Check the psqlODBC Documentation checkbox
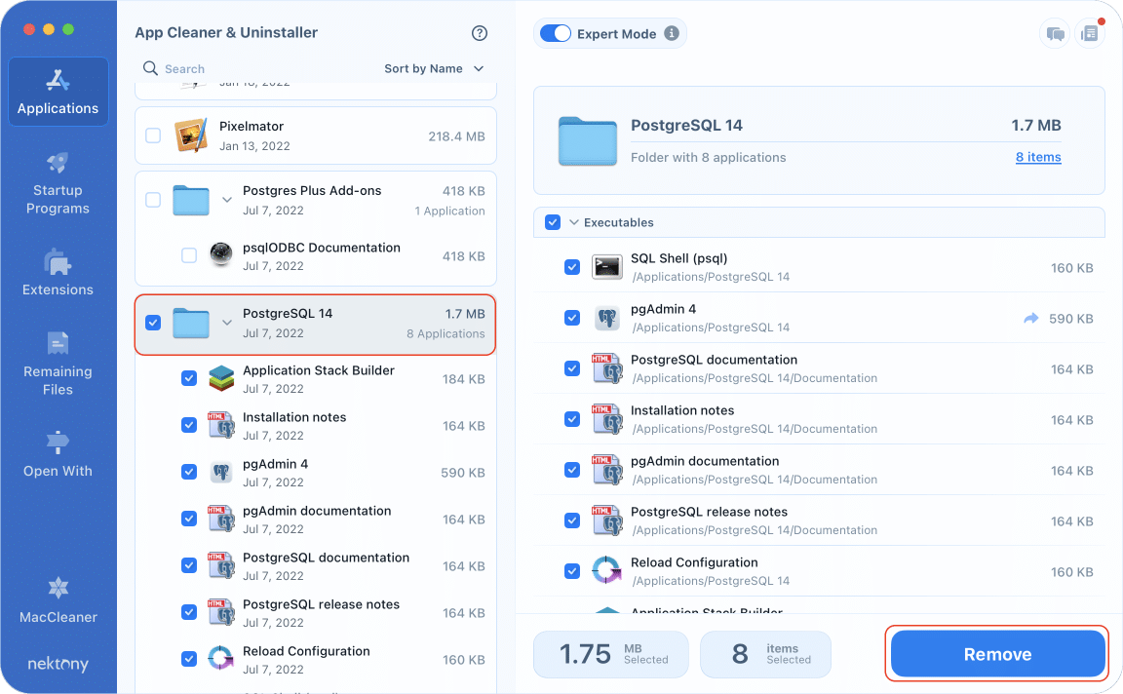This screenshot has height=694, width=1123. pos(189,255)
